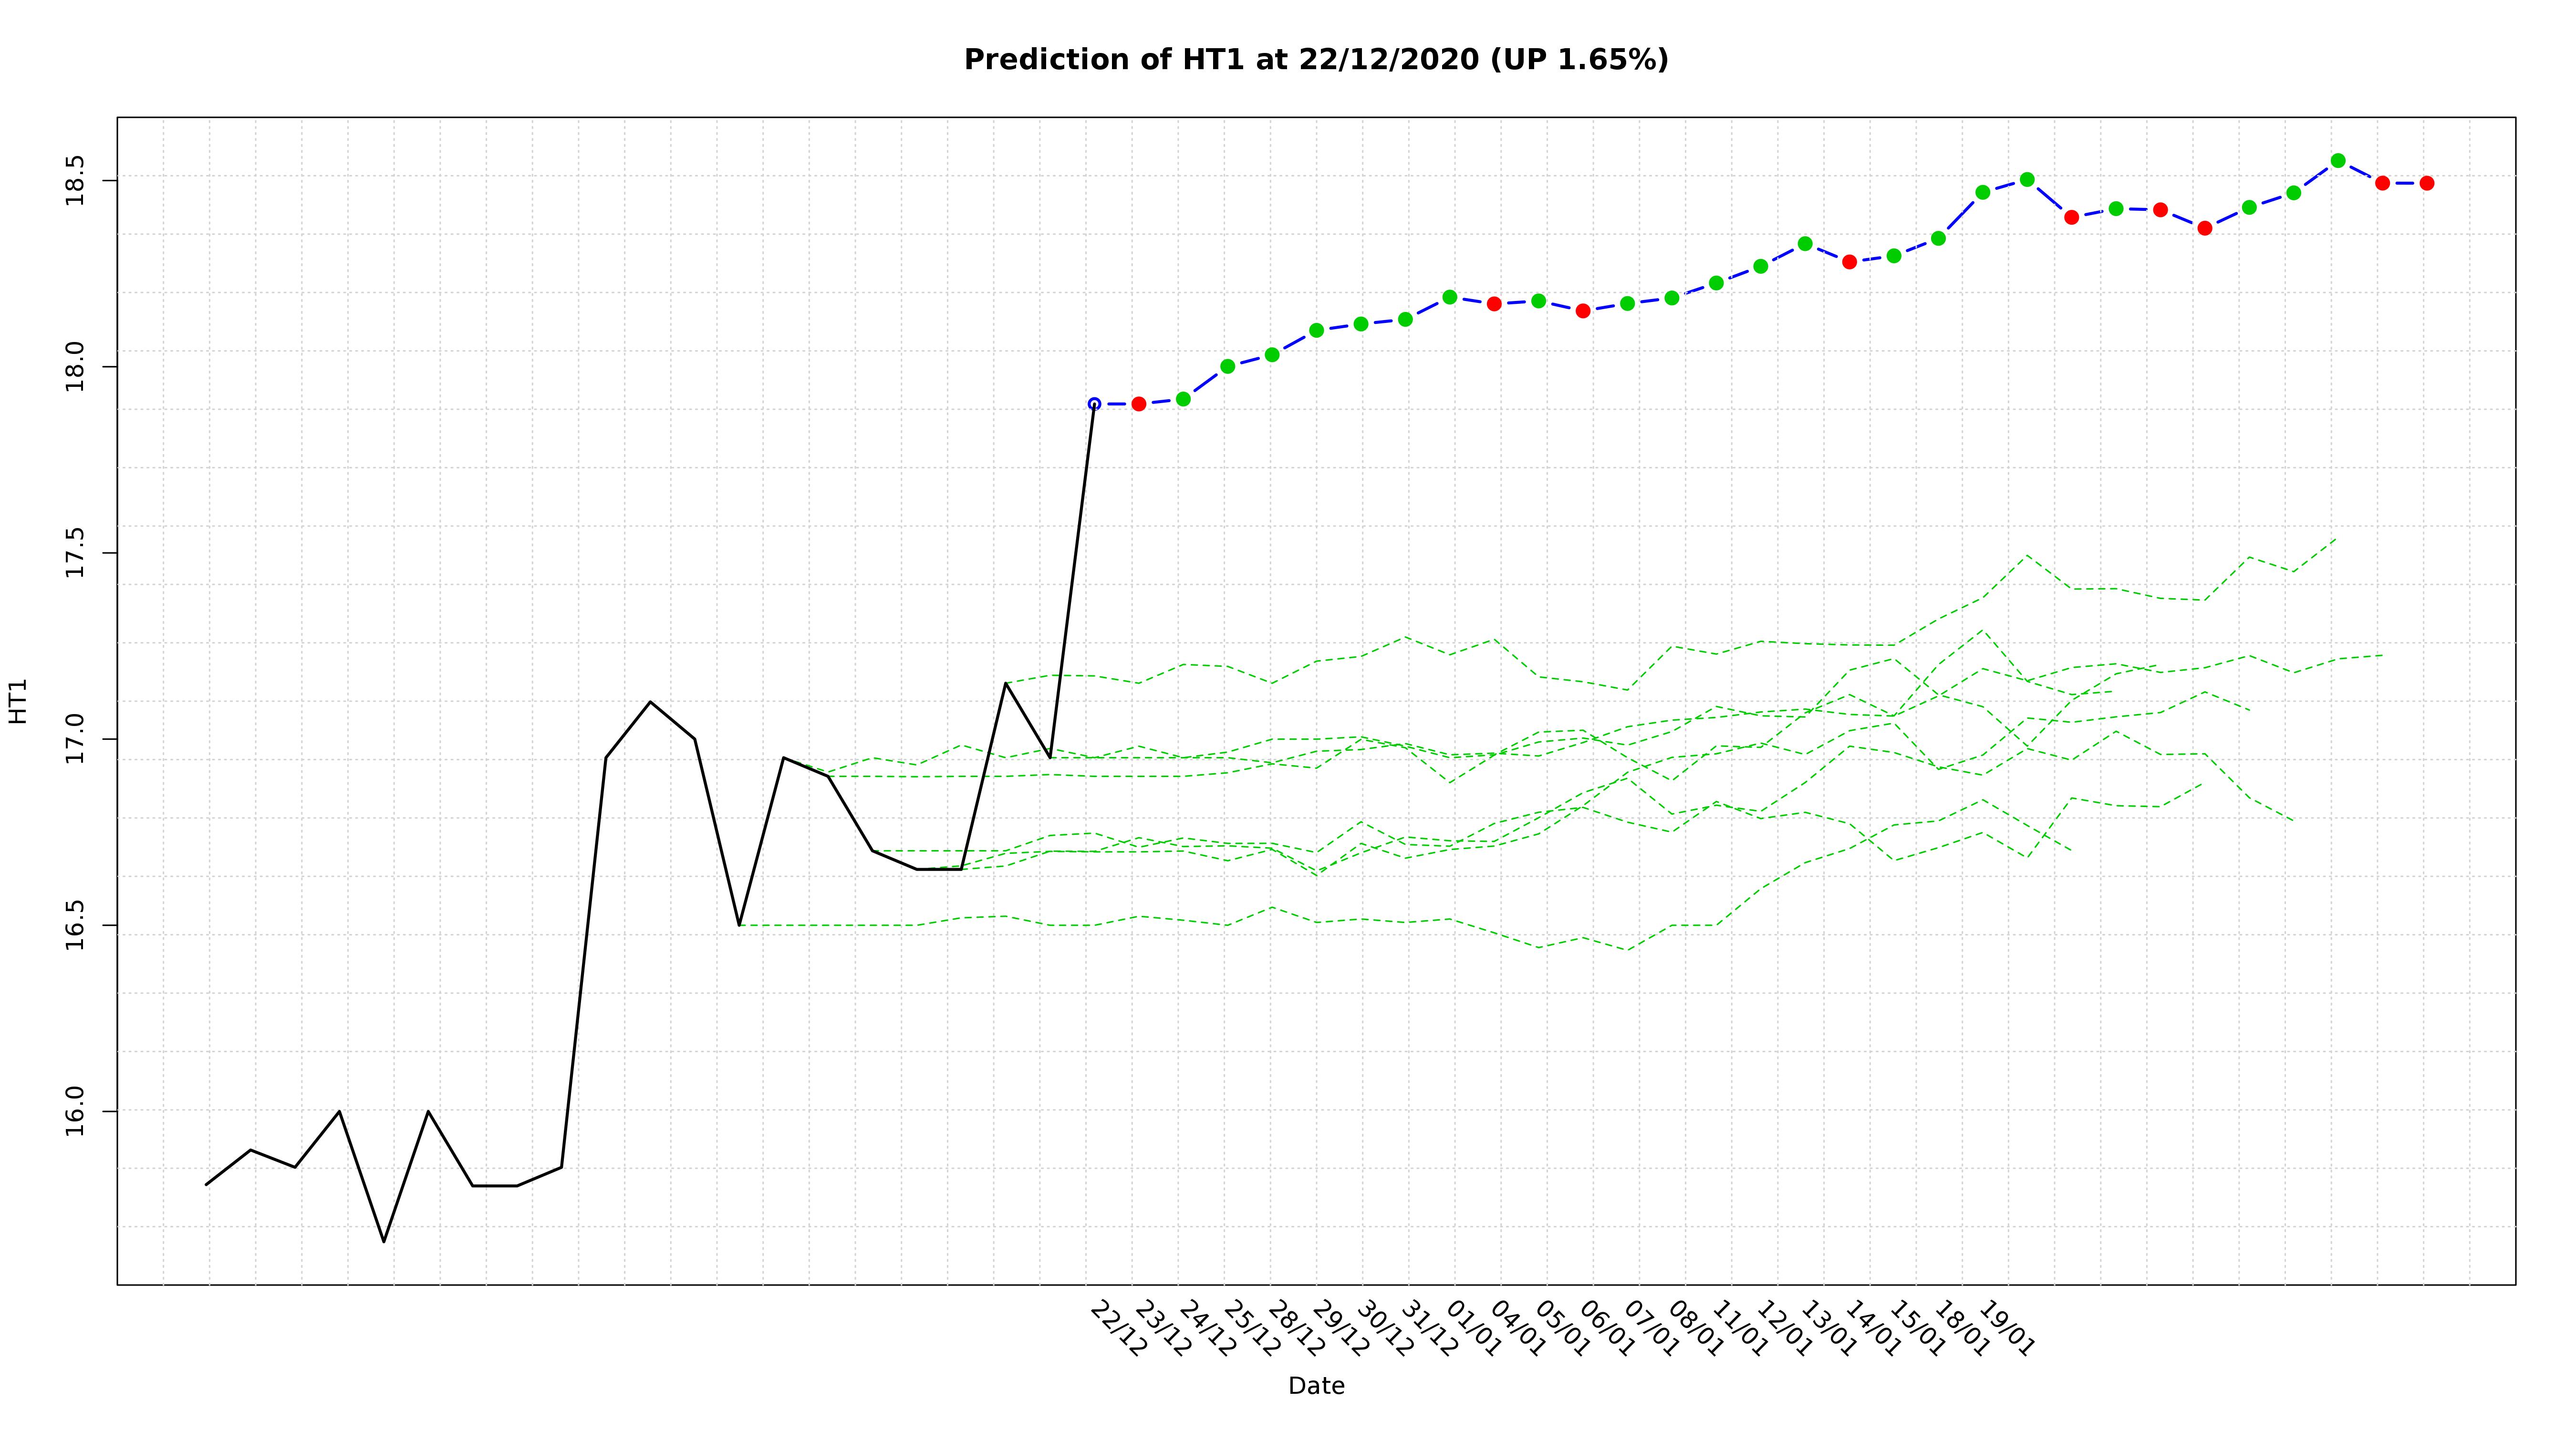Click the 31/12 date tick label
Viewport: 2576px width, 1431px height.
click(1429, 1329)
